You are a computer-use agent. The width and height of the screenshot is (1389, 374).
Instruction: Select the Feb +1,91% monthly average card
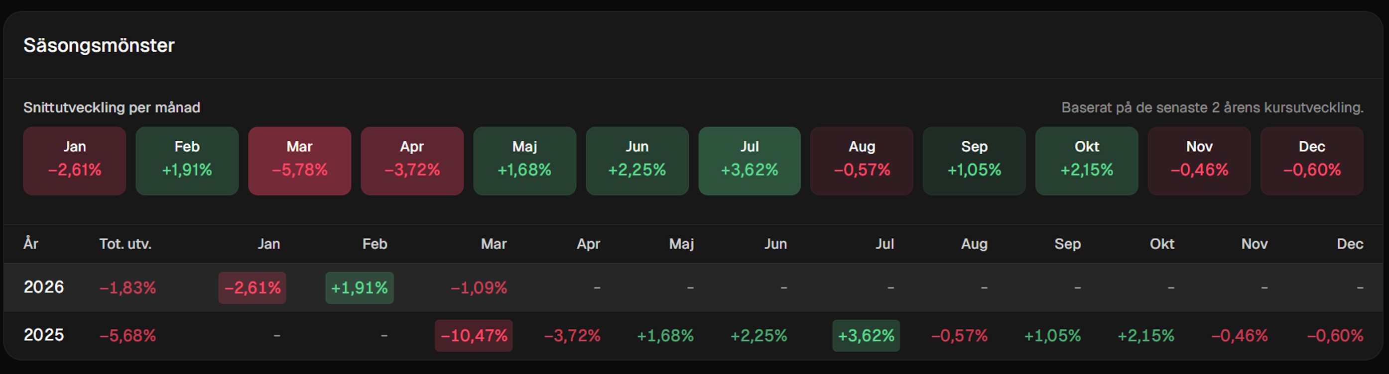pos(187,161)
